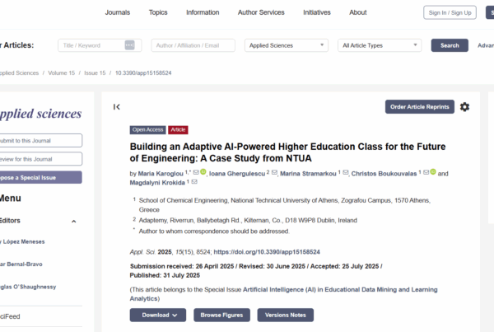
Task: Email Maria Karoglou via envelope icon
Action: pos(196,172)
